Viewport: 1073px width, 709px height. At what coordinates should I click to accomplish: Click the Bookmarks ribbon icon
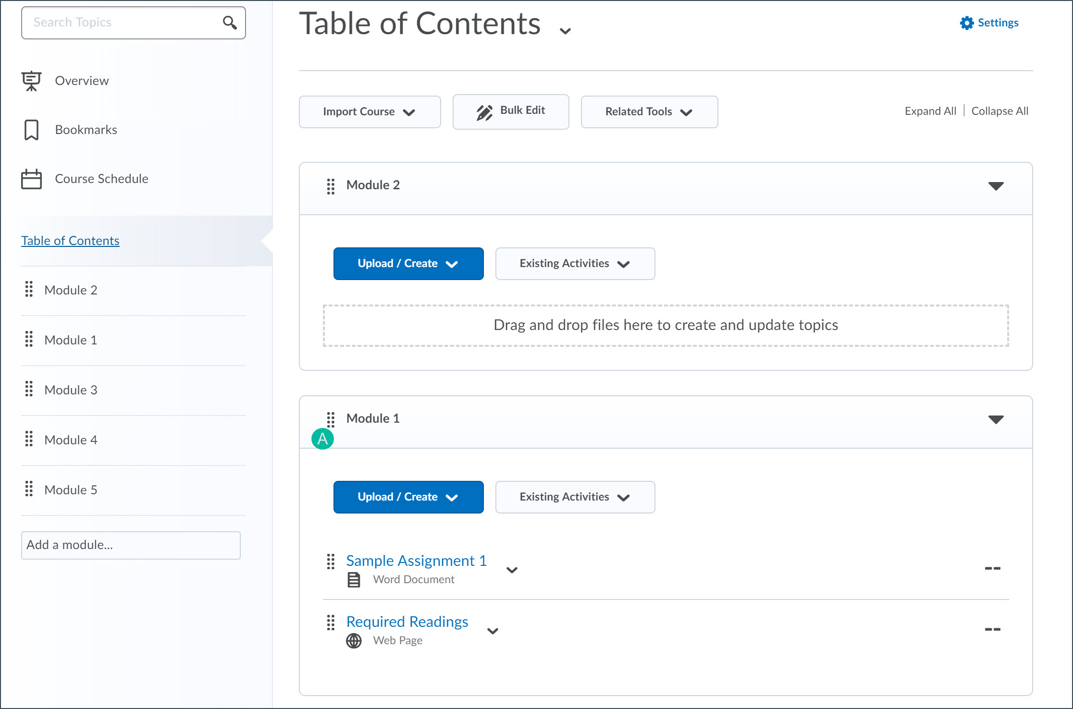tap(31, 130)
